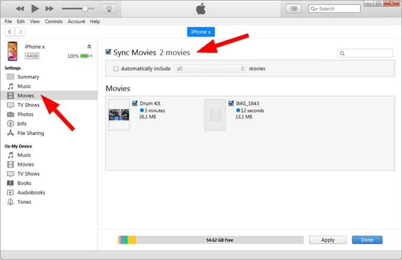
Task: Click the Rewind (previous) button
Action: [20, 8]
